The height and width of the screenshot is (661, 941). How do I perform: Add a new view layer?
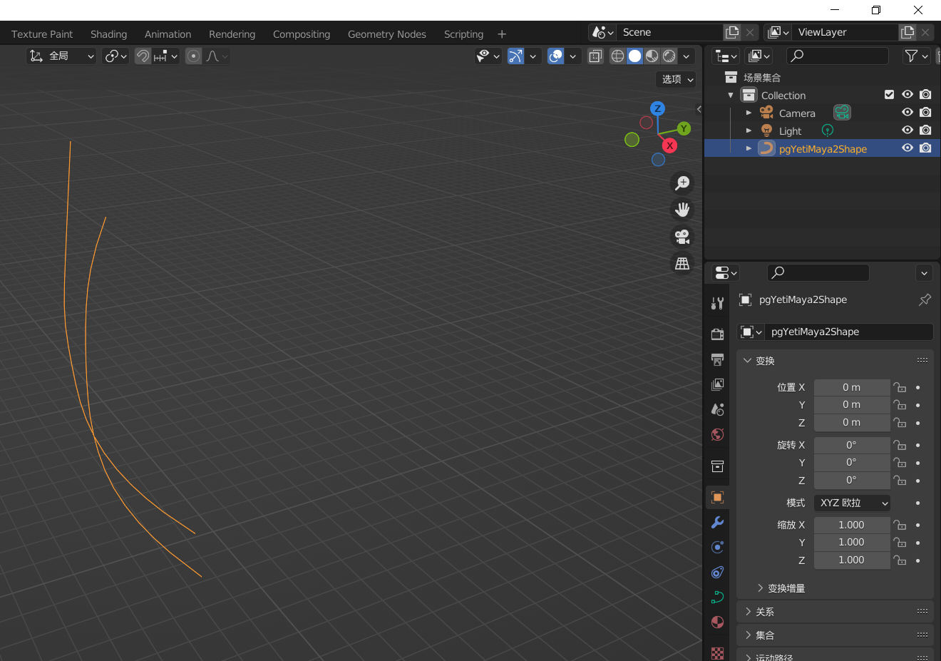tap(907, 32)
